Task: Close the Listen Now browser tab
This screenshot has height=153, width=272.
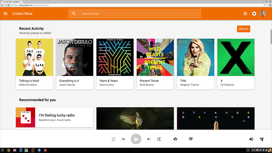Action: pos(22,2)
